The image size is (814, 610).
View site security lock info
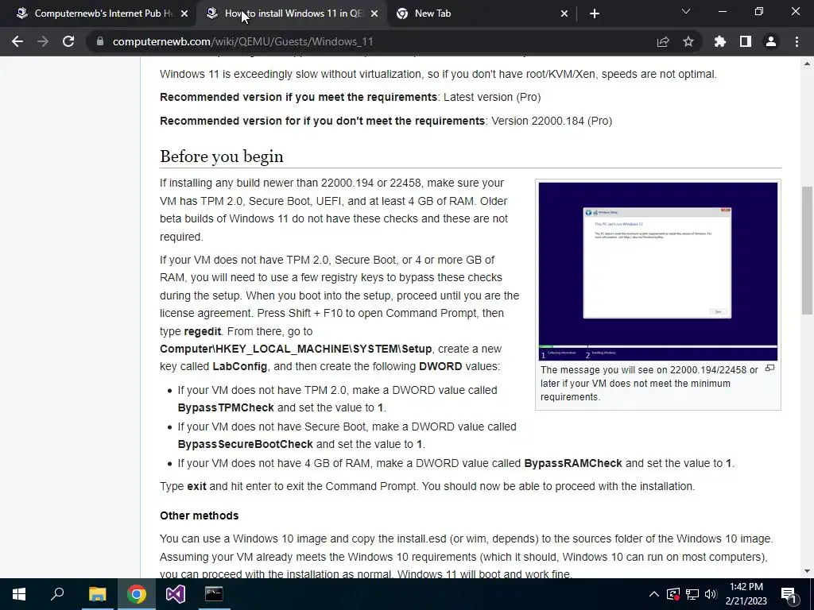coord(99,41)
